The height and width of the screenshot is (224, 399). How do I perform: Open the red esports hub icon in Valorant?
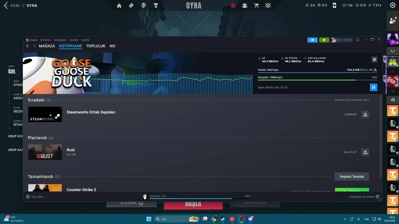pyautogui.click(x=233, y=5)
